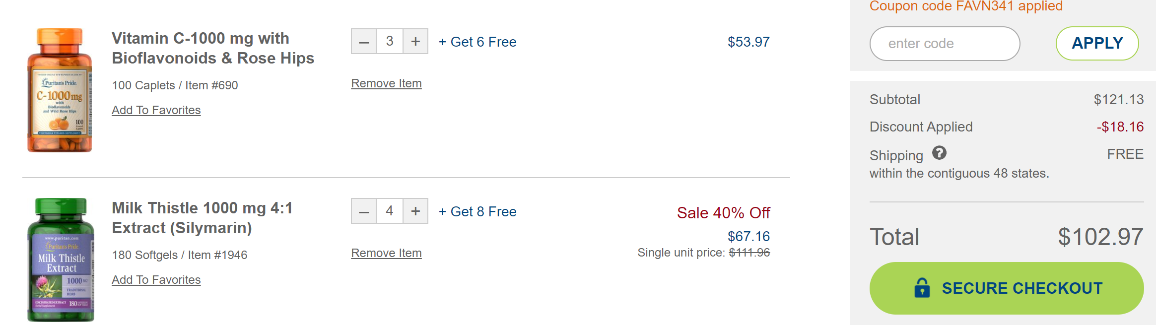Screen dimensions: 1156x325
Task: Open Vitamin C-1000 with Bioflavonoids product title
Action: 212,48
